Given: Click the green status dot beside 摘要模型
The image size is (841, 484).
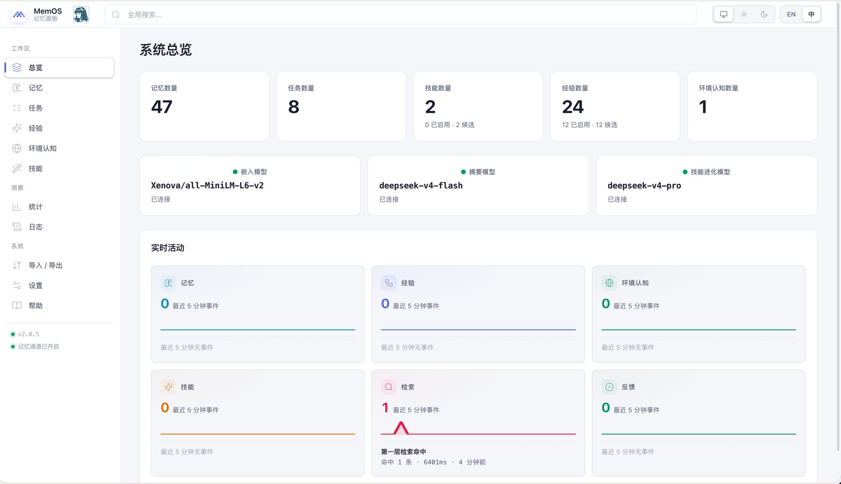Looking at the screenshot, I should point(463,172).
